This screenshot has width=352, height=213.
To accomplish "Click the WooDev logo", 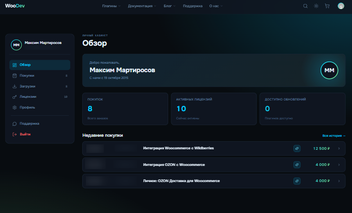I will point(15,6).
